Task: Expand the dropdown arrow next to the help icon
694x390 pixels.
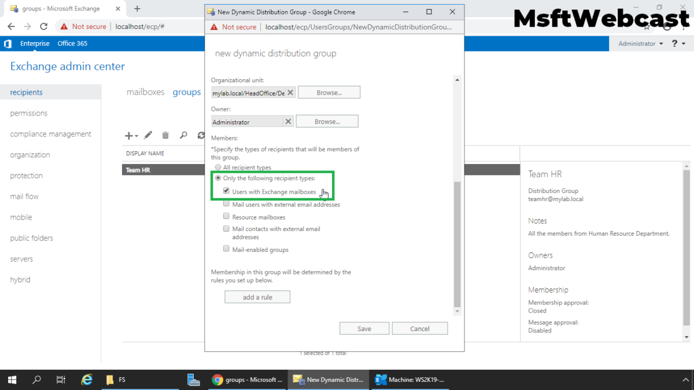Action: (684, 43)
